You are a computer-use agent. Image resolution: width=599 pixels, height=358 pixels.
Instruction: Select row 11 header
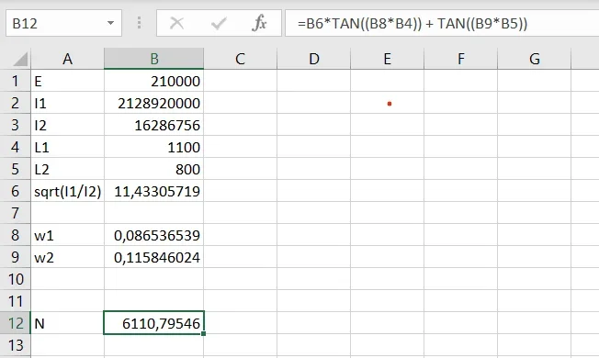point(16,301)
